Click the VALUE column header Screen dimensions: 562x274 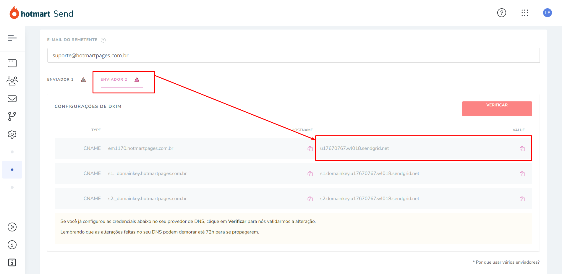click(519, 130)
